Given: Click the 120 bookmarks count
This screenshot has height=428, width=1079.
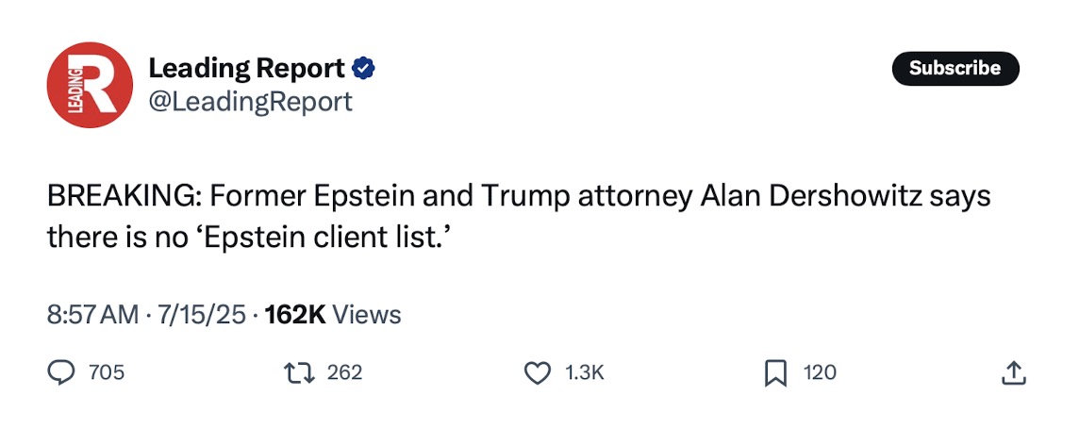Looking at the screenshot, I should click(820, 373).
